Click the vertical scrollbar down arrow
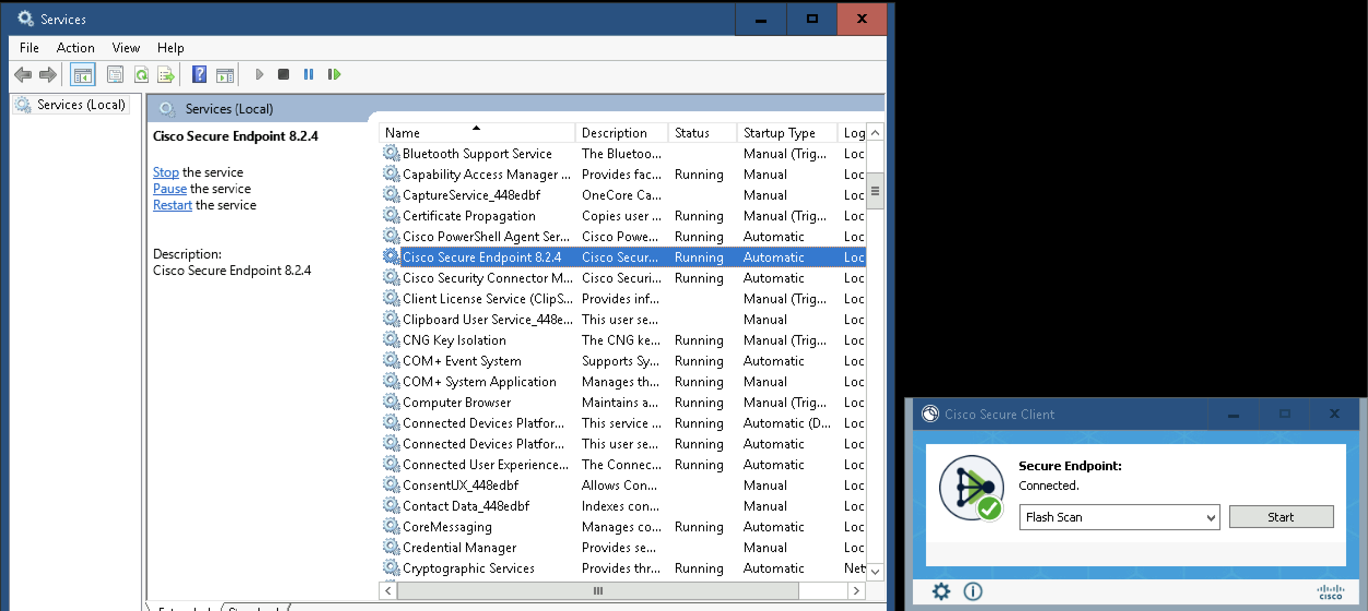Viewport: 1368px width, 611px height. 875,572
